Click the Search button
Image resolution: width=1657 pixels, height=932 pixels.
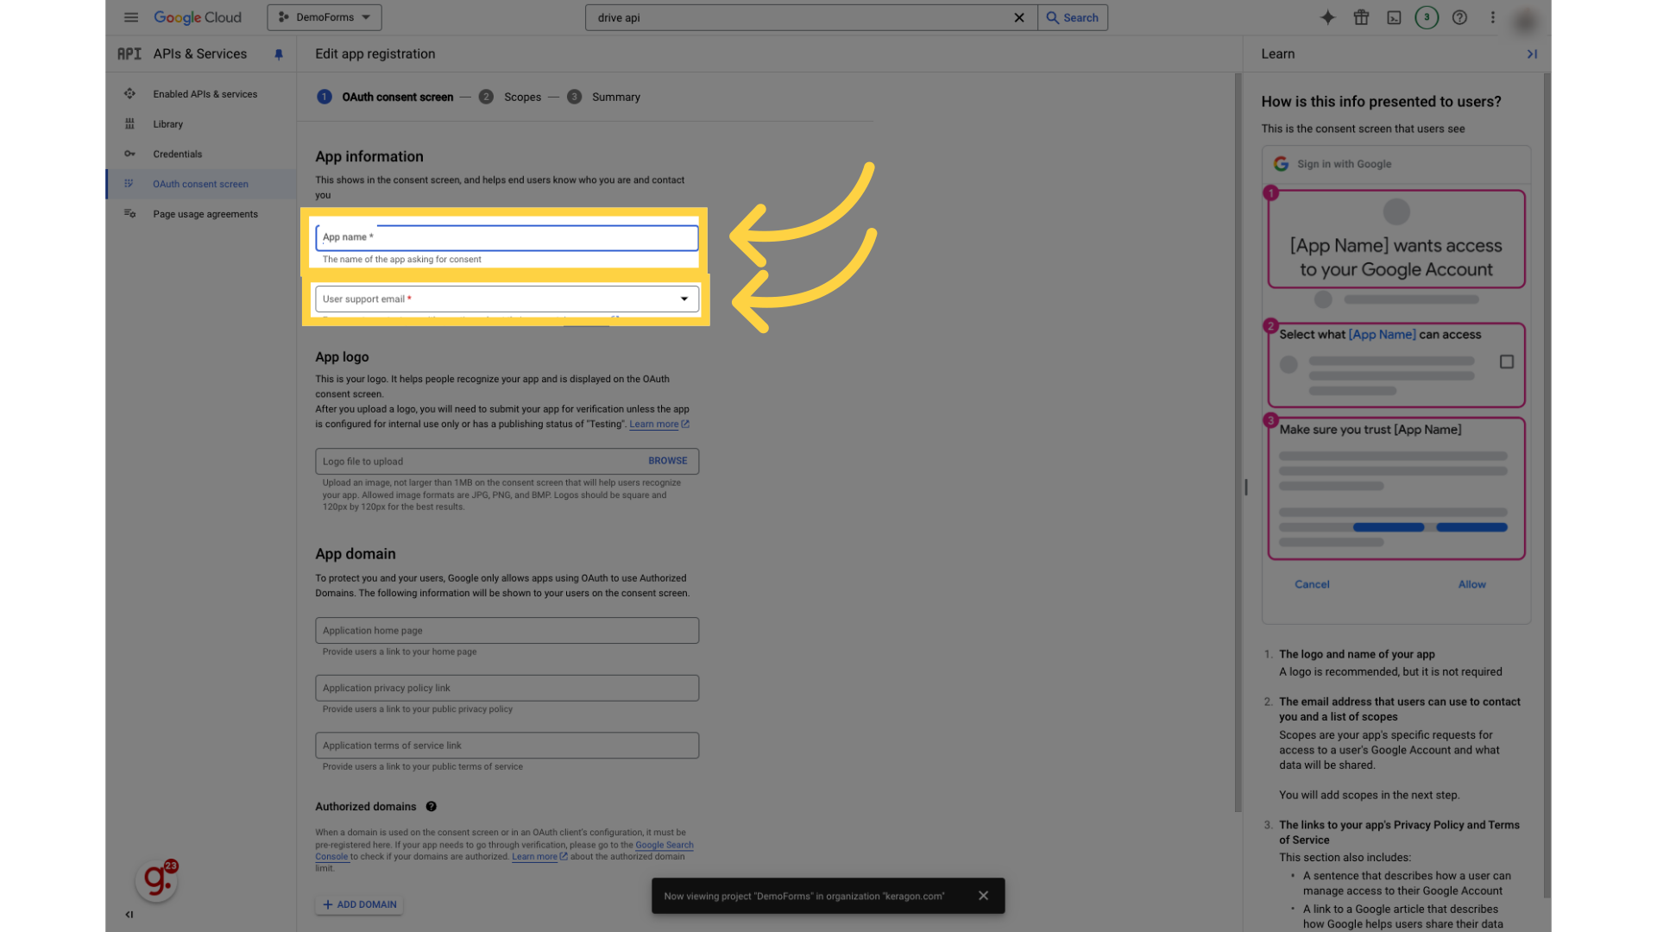1073,17
